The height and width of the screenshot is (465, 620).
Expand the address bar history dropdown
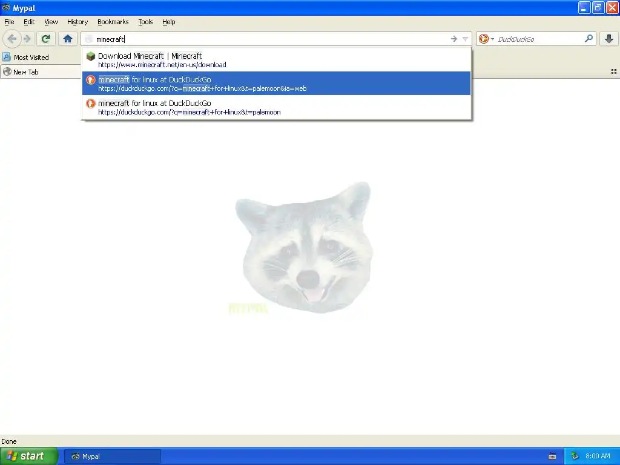[x=465, y=39]
